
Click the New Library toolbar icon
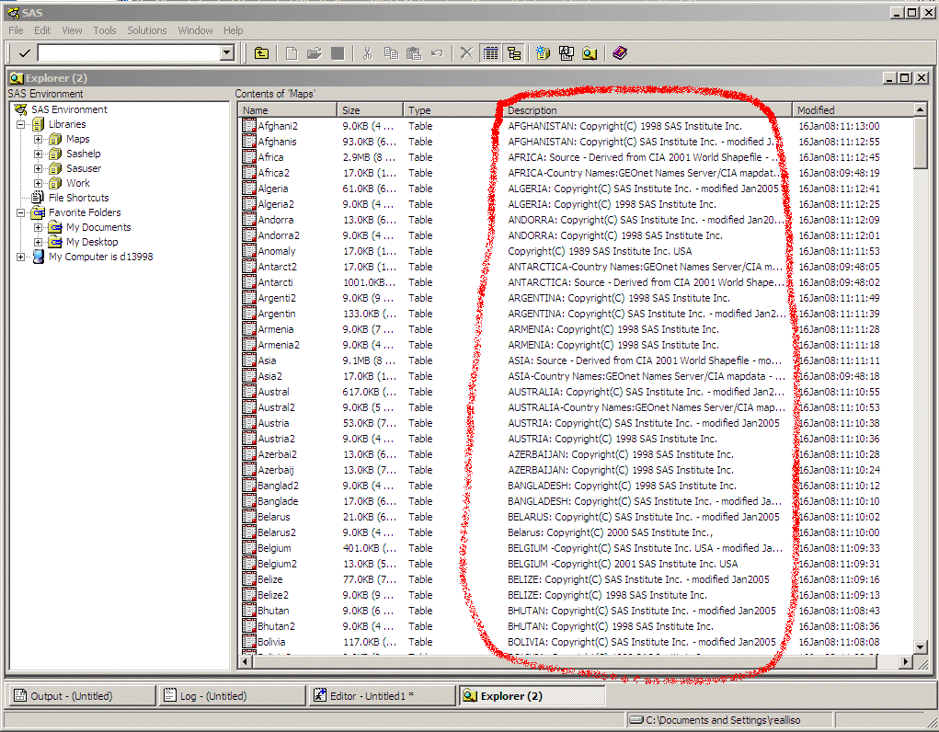click(x=544, y=53)
